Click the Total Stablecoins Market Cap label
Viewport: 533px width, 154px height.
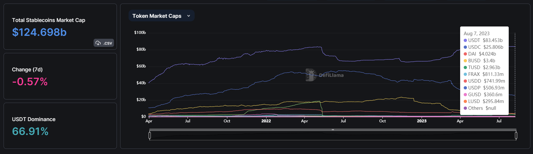[x=49, y=20]
